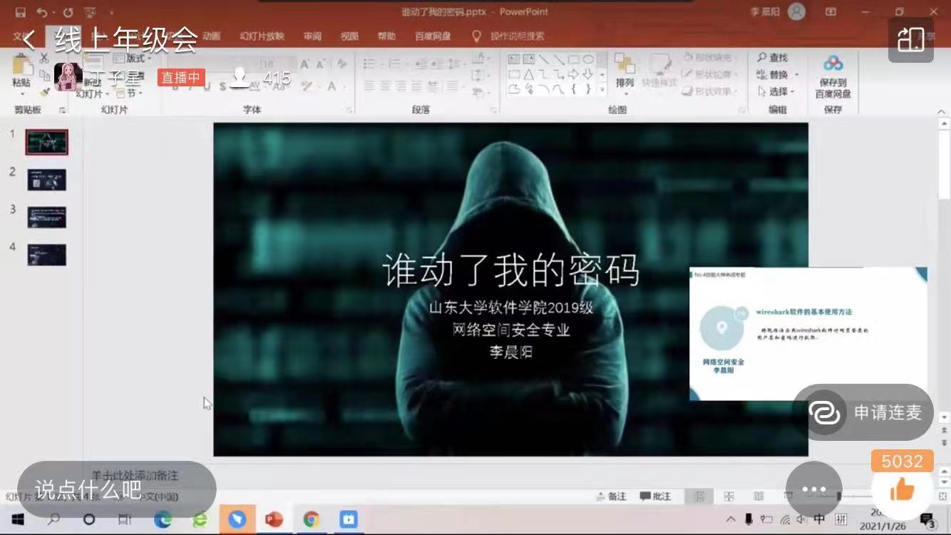Click 保存到百度网盘 icon

pyautogui.click(x=831, y=75)
